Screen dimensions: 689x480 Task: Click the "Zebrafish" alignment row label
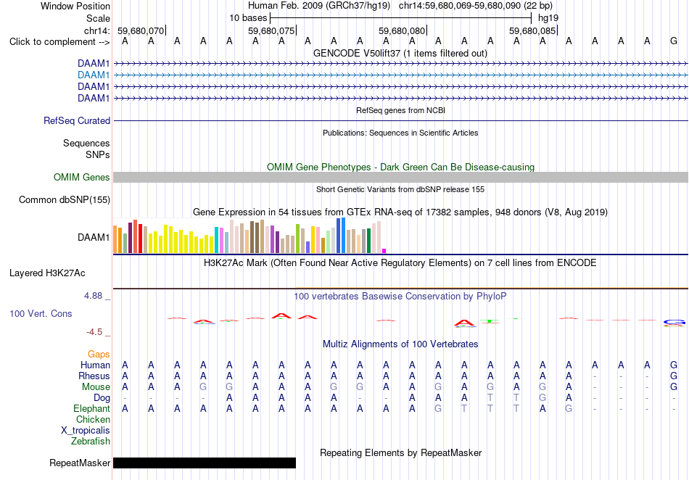(91, 441)
